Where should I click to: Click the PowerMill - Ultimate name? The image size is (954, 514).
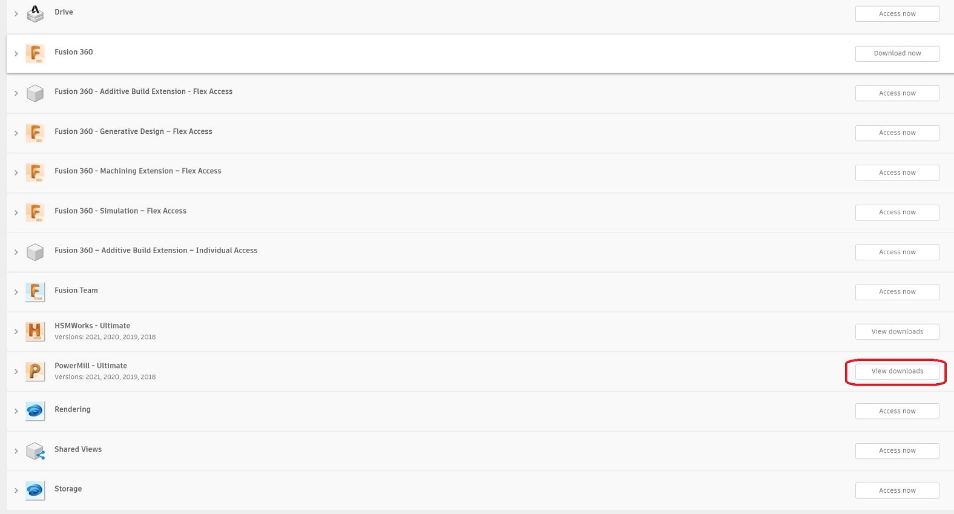tap(91, 366)
